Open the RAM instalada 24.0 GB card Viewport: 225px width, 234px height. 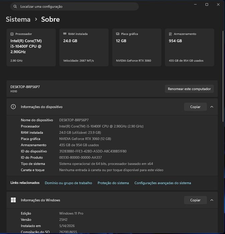[x=84, y=47]
